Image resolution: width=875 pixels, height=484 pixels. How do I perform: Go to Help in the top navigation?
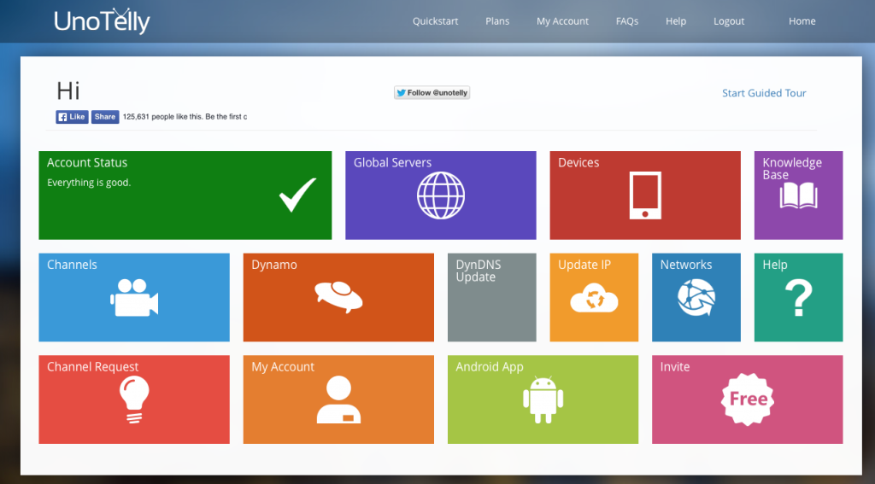[x=676, y=21]
